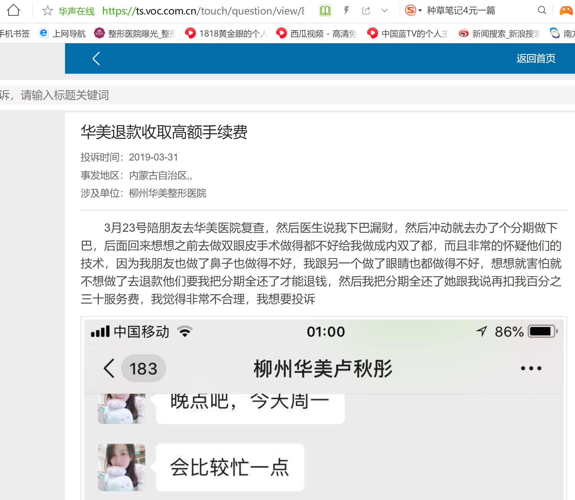Click the avatar beside 会比较忙一点

point(121,467)
